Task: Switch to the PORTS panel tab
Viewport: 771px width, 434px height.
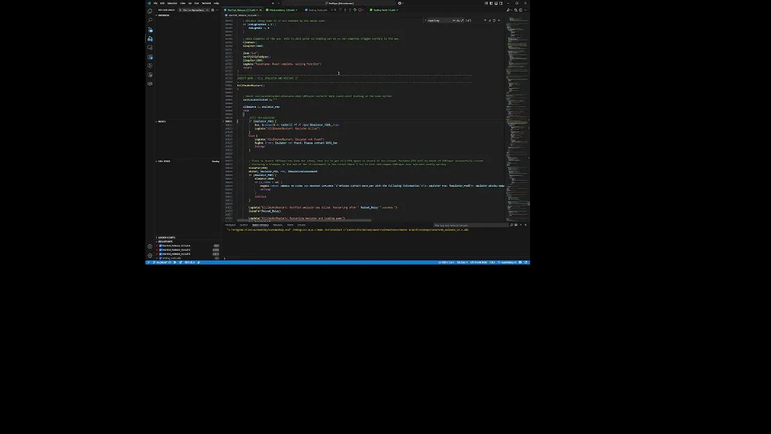Action: [290, 225]
